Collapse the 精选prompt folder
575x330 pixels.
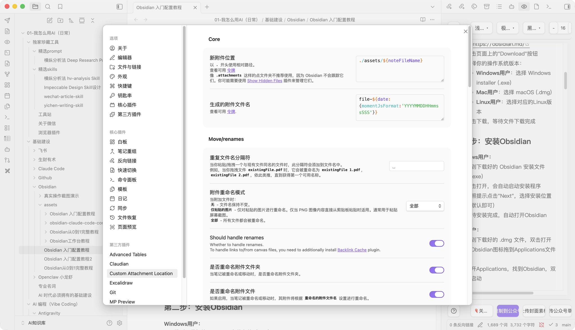[34, 51]
